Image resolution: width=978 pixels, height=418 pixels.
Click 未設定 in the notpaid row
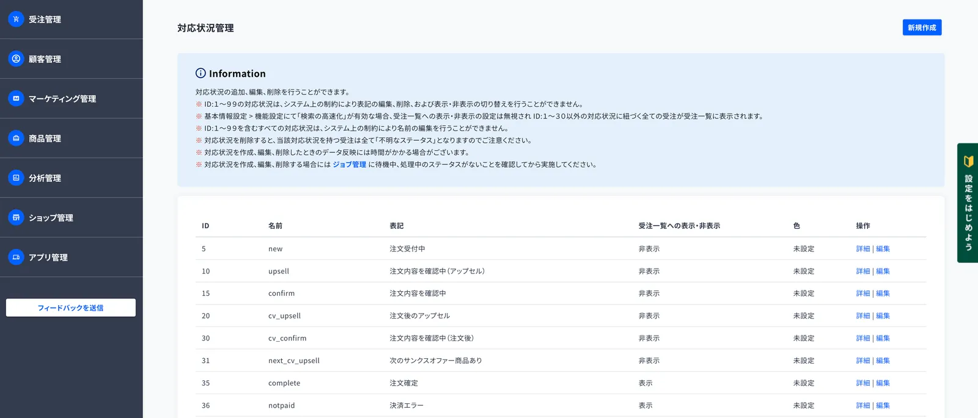click(x=804, y=405)
